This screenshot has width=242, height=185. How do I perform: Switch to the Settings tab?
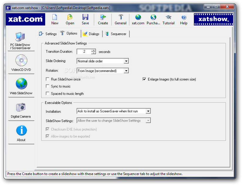(48, 34)
